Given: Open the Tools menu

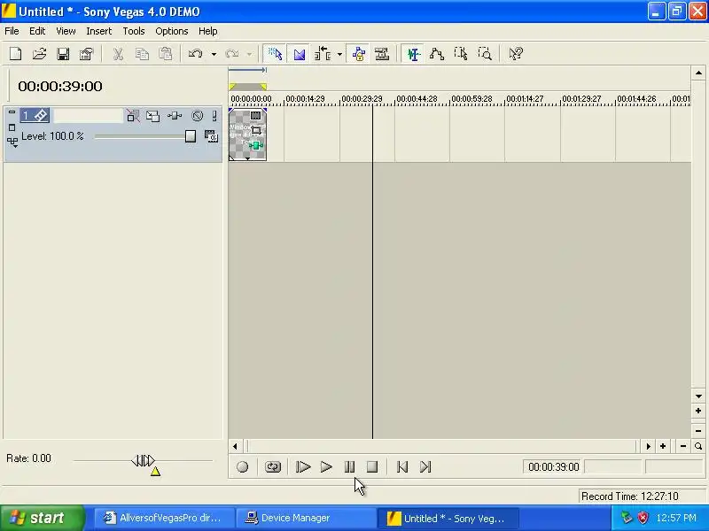Looking at the screenshot, I should 134,31.
